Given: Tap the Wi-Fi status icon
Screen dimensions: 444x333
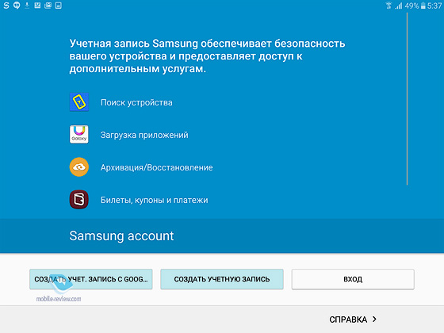Looking at the screenshot, I should (388, 6).
